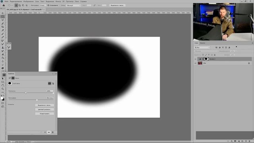Open status bar info arrow
This screenshot has height=143, width=254.
coord(35,142)
